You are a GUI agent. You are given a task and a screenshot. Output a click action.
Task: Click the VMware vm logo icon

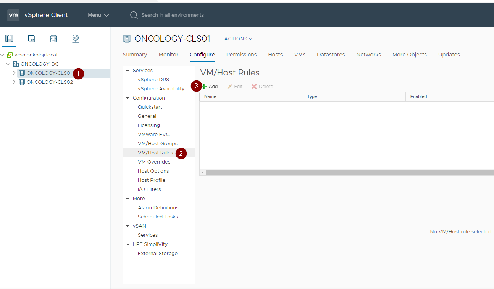pyautogui.click(x=13, y=15)
